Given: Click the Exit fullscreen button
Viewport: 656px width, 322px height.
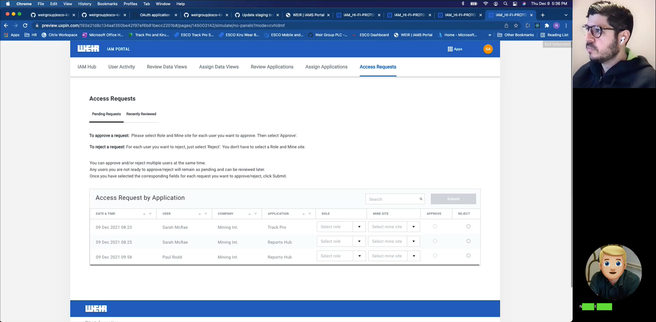Looking at the screenshot, I should tap(557, 44).
